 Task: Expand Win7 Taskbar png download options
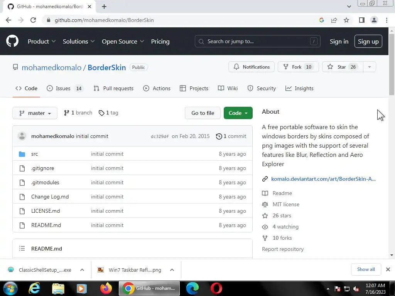(x=172, y=270)
